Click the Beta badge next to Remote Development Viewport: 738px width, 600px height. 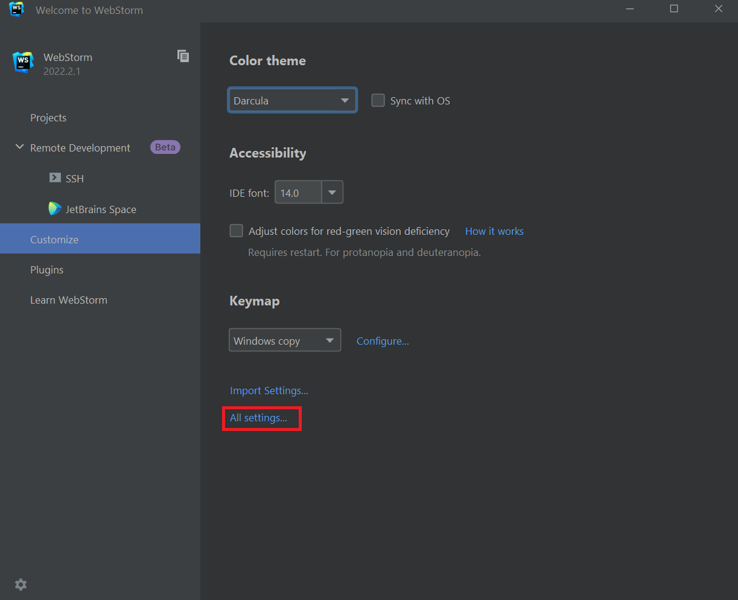[x=165, y=147]
